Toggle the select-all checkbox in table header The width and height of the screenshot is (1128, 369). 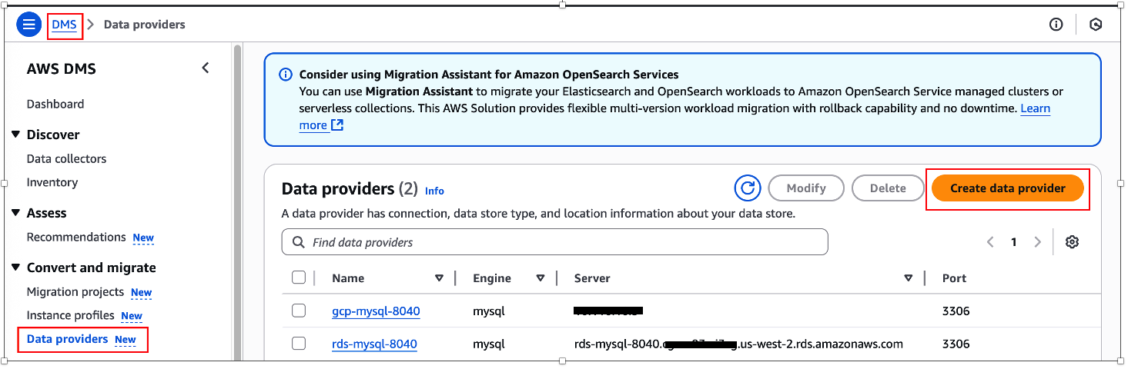[299, 278]
